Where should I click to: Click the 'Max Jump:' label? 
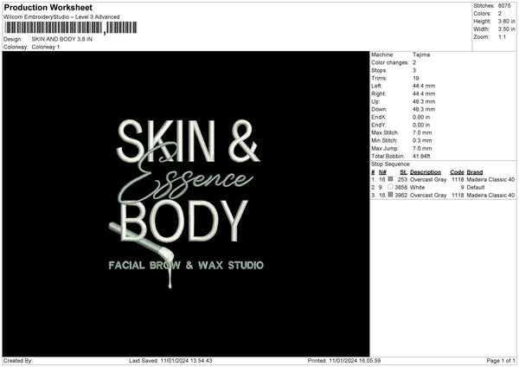pyautogui.click(x=384, y=148)
